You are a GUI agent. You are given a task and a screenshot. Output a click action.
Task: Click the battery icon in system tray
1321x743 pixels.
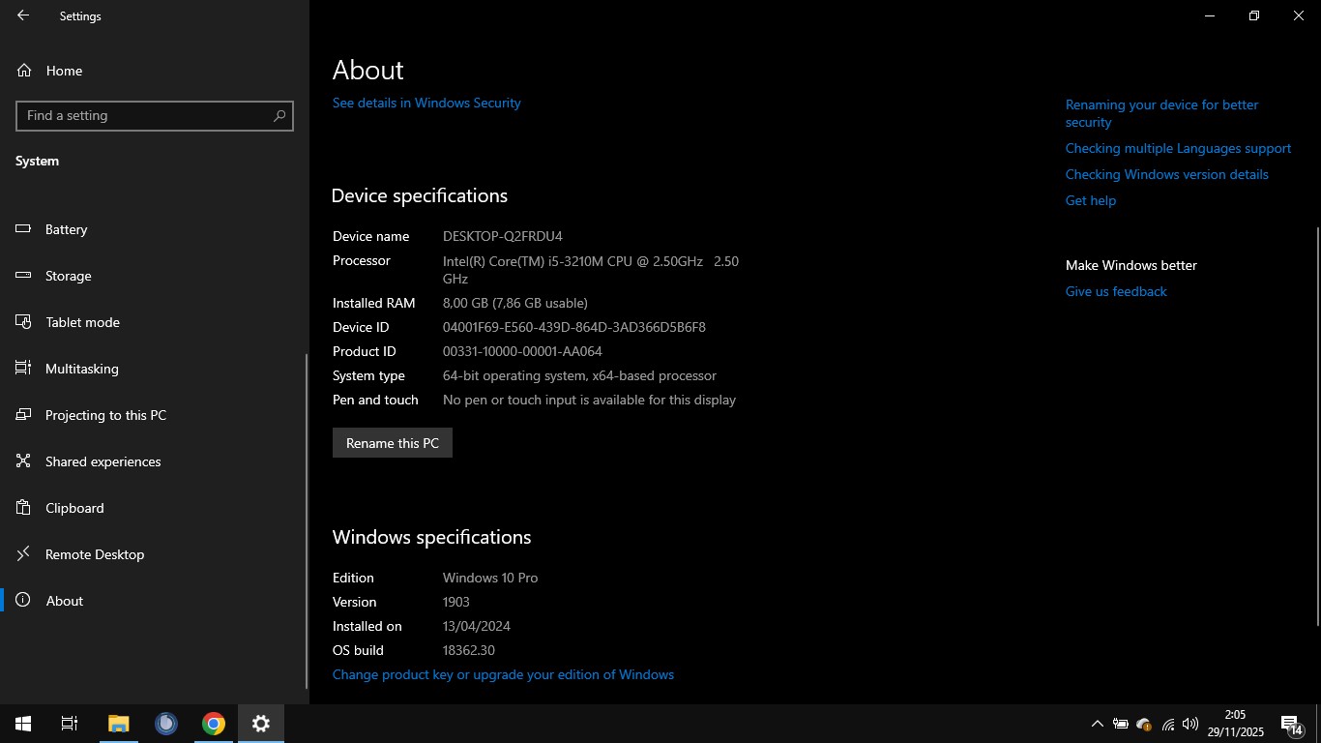point(1121,724)
